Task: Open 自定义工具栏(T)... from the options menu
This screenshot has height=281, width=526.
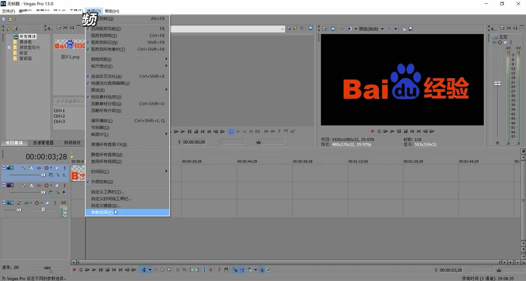Action: click(x=127, y=192)
